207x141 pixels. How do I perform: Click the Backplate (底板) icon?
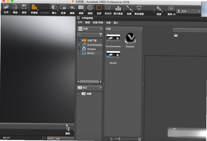pyautogui.click(x=81, y=7)
